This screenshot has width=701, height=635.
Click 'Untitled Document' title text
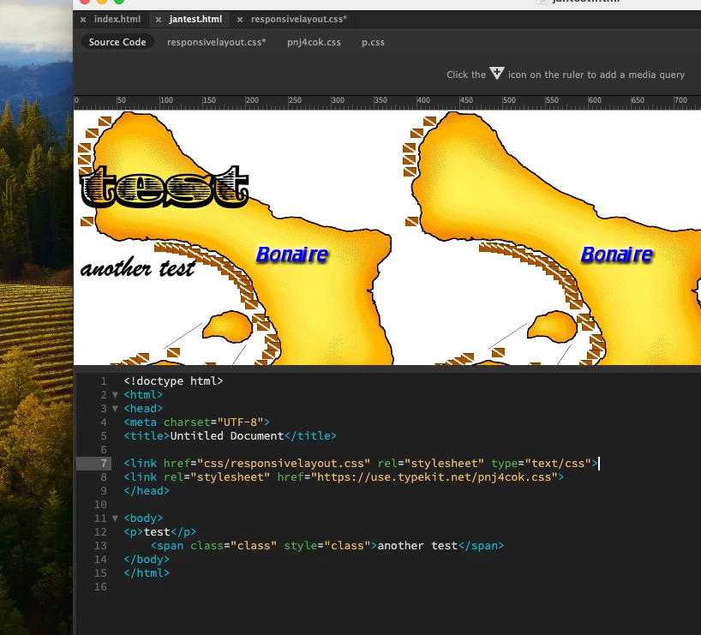(x=226, y=436)
